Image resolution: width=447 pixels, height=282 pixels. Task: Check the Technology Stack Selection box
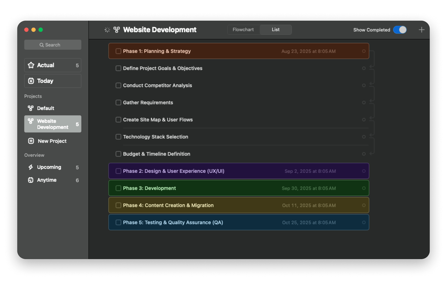(118, 137)
